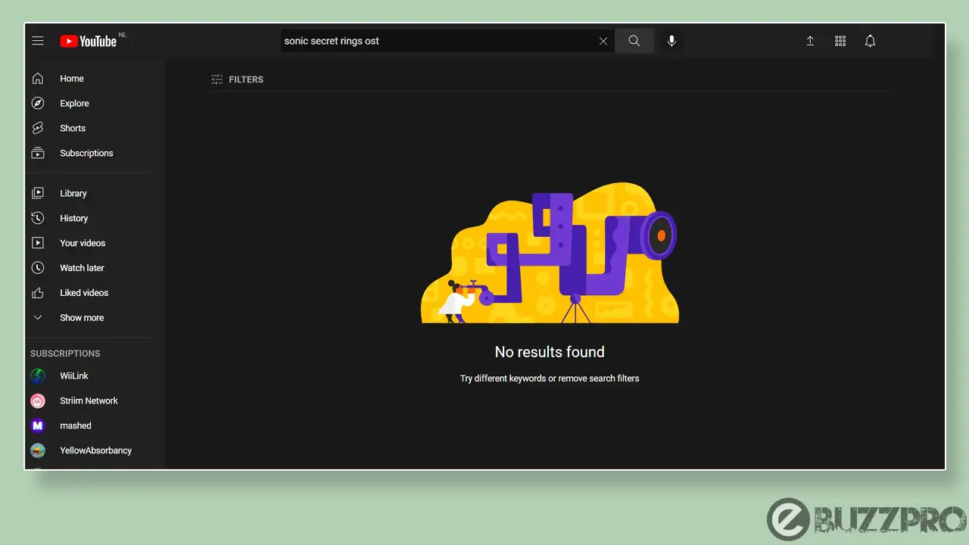
Task: Open the hamburger guide menu
Action: point(38,41)
